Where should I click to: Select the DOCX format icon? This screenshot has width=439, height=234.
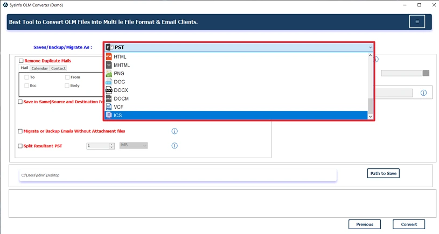pyautogui.click(x=109, y=90)
